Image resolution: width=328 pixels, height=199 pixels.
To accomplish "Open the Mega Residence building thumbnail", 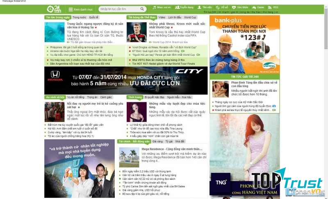I will 129,158.
